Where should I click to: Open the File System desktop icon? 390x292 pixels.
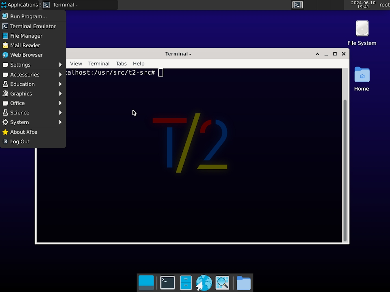[x=362, y=33]
